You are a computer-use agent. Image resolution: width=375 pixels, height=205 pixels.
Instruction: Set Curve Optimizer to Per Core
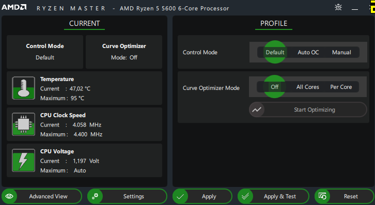pos(341,87)
